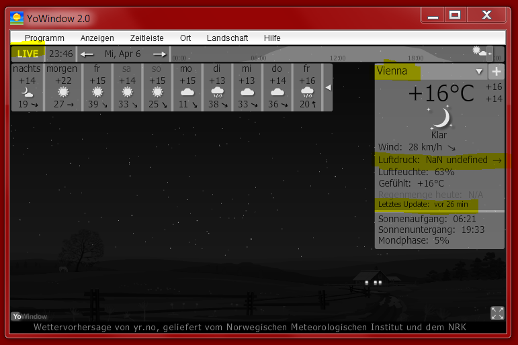Click Luftfeuchte: 63% line

[417, 172]
